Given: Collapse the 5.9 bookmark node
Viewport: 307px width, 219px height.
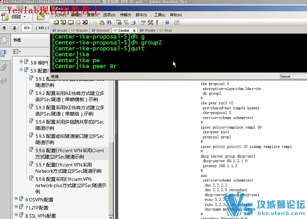Looking at the screenshot, I should tap(21, 70).
